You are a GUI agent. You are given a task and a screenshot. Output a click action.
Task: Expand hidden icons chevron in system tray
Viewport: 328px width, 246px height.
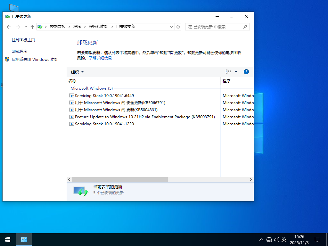click(x=261, y=239)
